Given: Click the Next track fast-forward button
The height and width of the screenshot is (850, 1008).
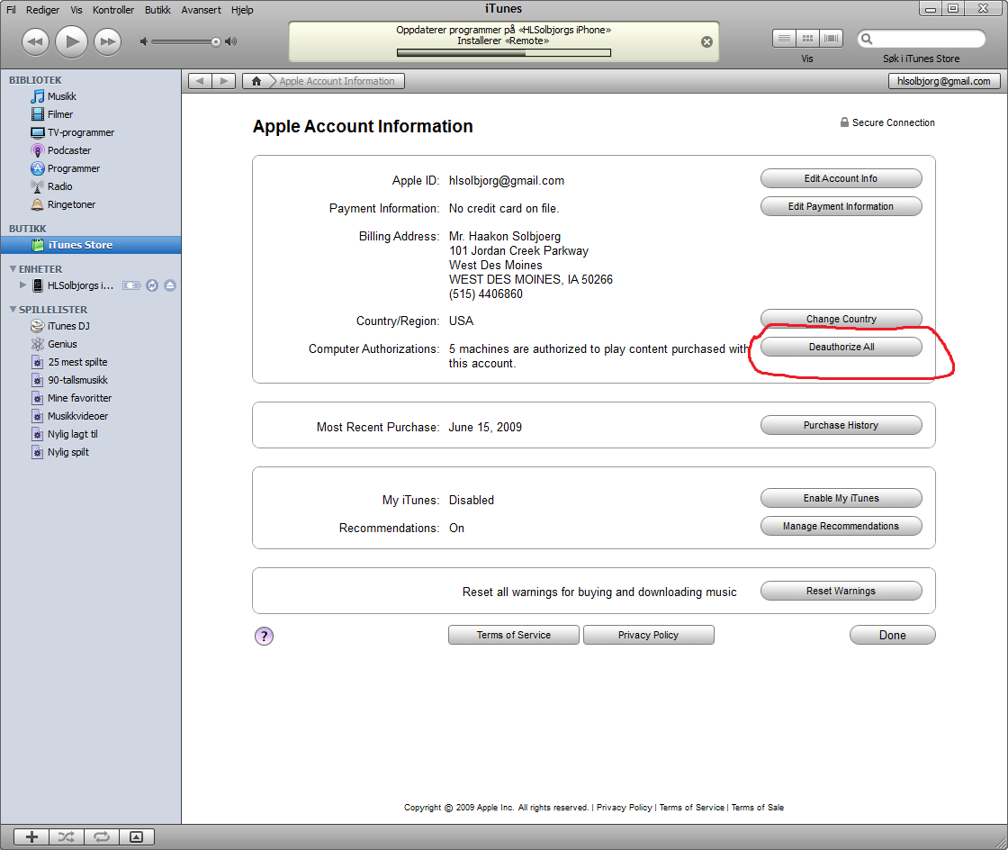Looking at the screenshot, I should click(107, 41).
